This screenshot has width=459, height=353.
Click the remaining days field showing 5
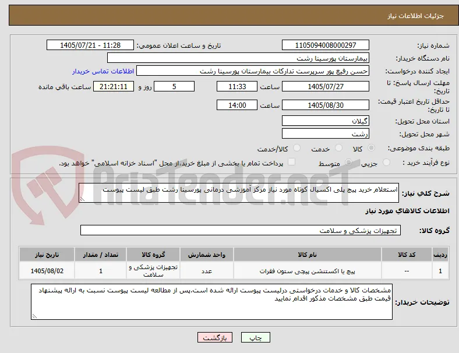click(x=174, y=86)
